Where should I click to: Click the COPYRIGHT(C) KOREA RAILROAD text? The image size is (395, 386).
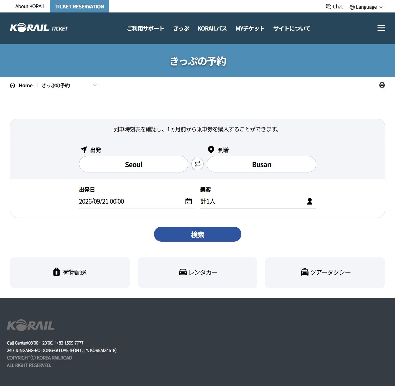(x=39, y=358)
